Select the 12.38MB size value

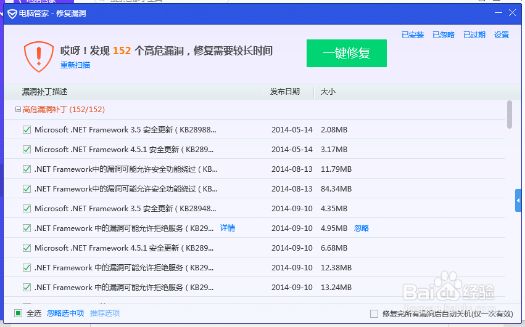pyautogui.click(x=336, y=268)
